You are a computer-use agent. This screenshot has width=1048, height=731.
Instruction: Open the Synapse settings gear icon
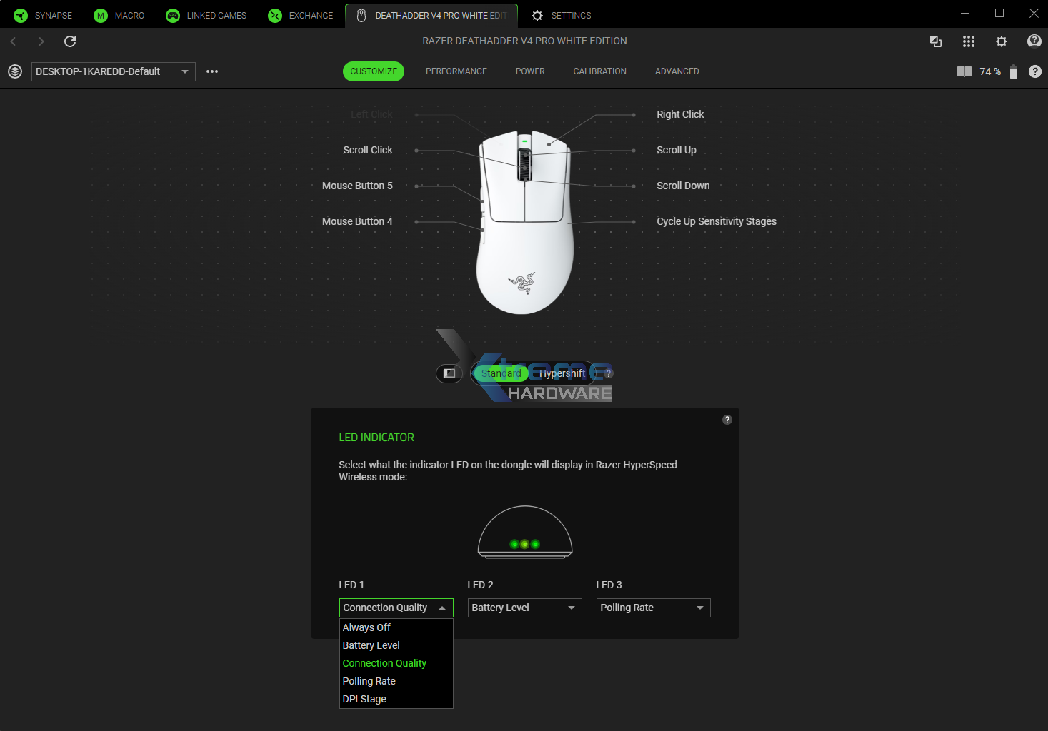[x=1001, y=41]
